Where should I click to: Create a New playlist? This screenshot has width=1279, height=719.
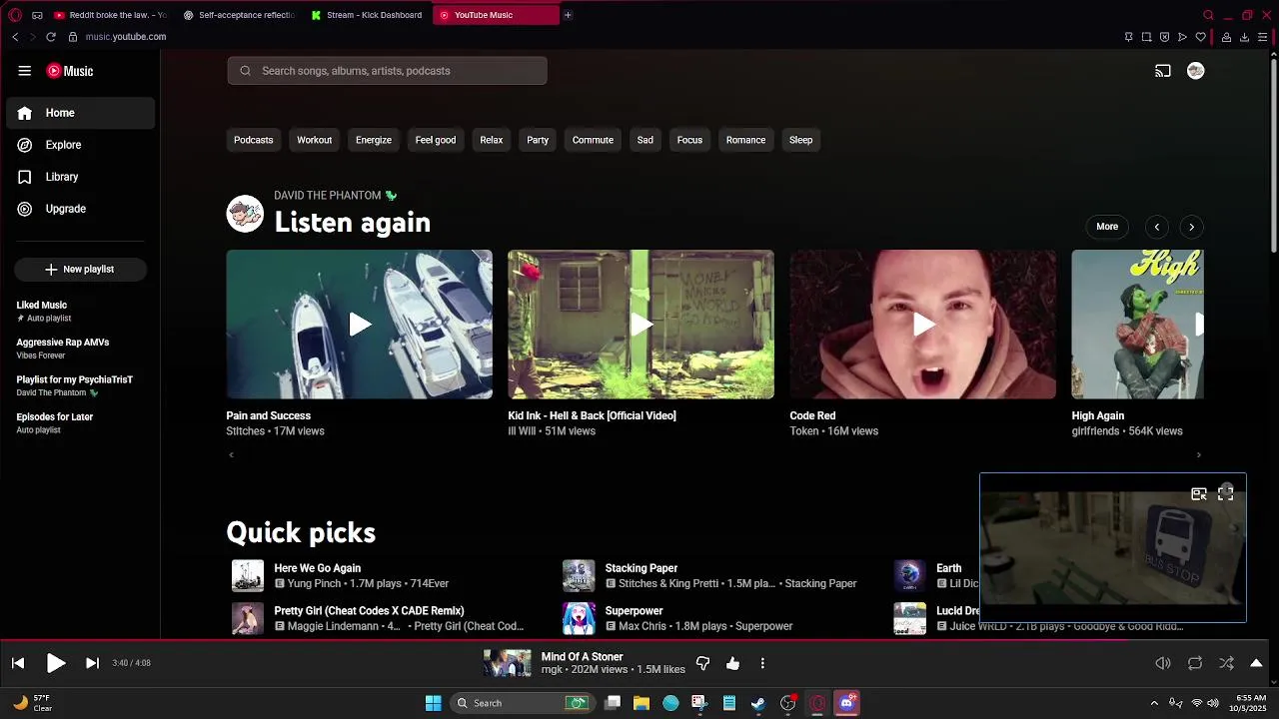[80, 270]
